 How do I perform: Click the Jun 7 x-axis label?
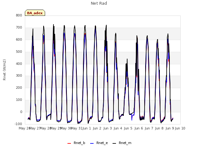149,128
